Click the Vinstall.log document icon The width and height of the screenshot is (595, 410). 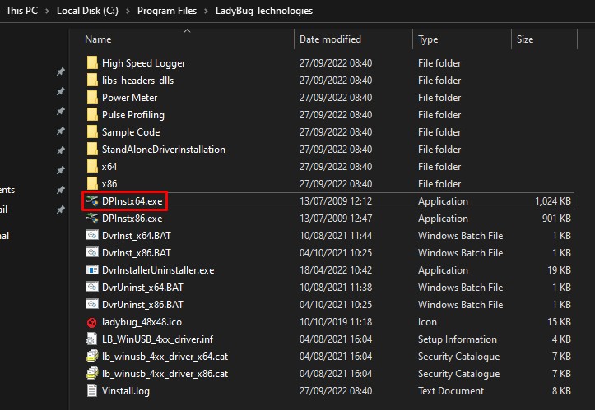(x=92, y=390)
